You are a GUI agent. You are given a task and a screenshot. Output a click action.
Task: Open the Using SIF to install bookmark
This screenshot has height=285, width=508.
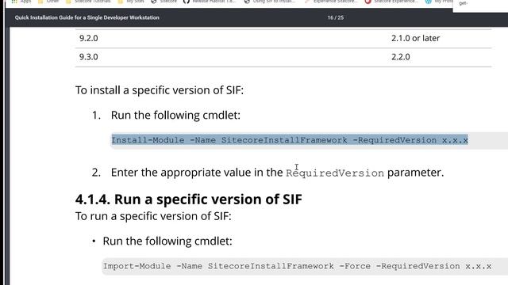270,2
